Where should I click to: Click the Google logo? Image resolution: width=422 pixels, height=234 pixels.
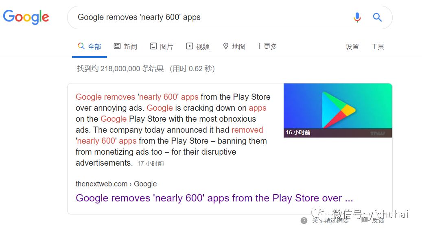(x=26, y=17)
